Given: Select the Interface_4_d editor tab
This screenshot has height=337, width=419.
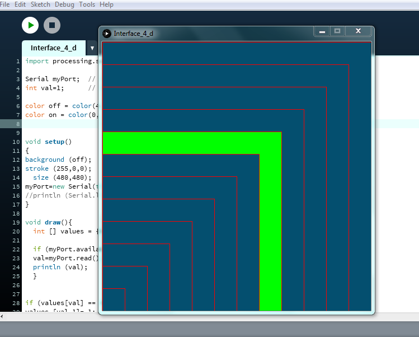Looking at the screenshot, I should click(54, 48).
